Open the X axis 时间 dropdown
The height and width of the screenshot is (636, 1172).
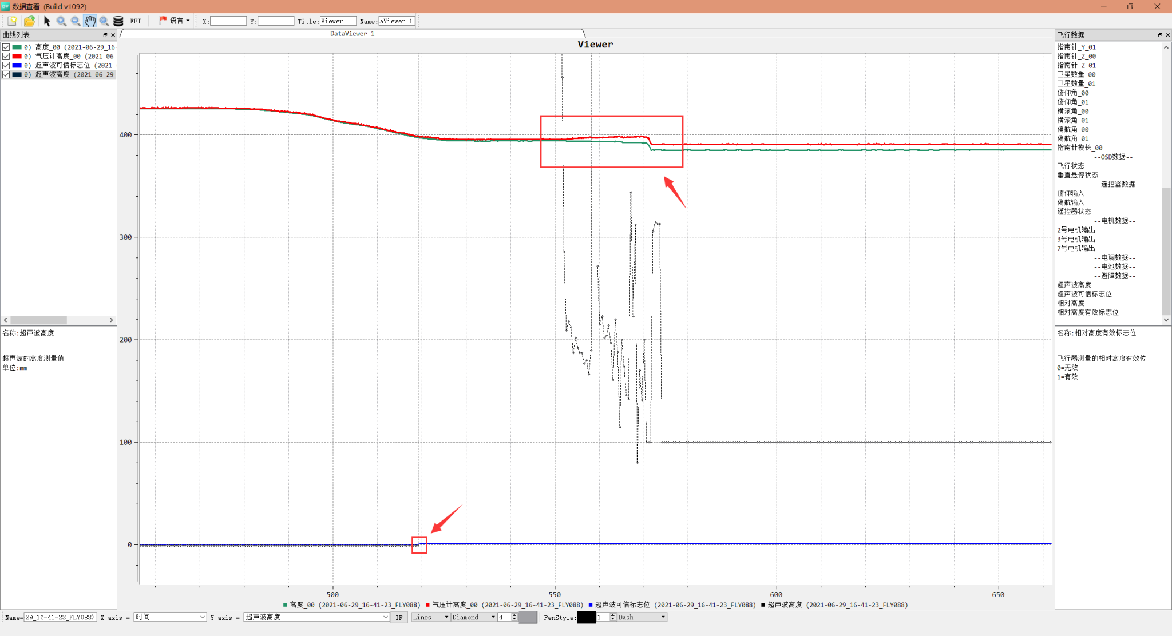pos(170,617)
